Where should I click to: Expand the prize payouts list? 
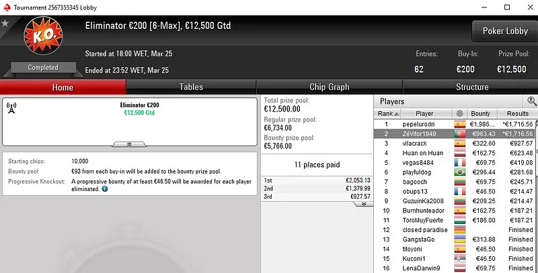point(362,204)
